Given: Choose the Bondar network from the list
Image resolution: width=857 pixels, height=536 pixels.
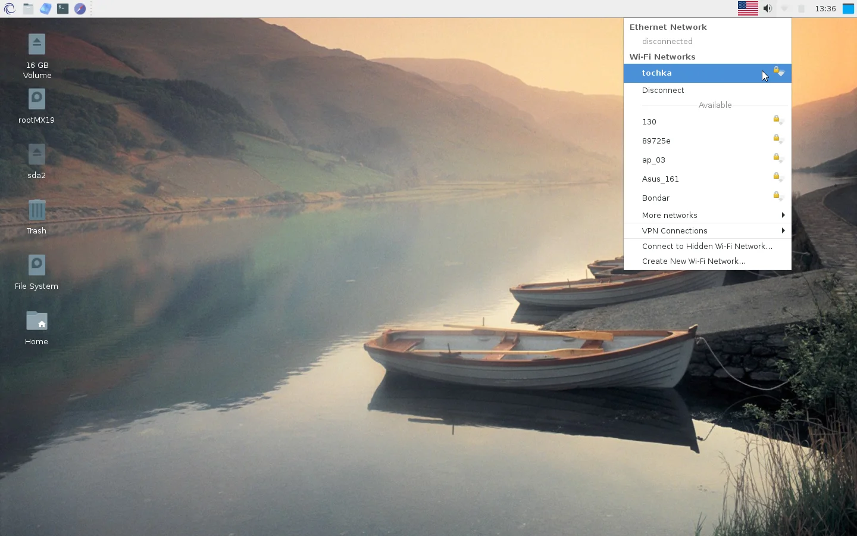Looking at the screenshot, I should coord(655,198).
